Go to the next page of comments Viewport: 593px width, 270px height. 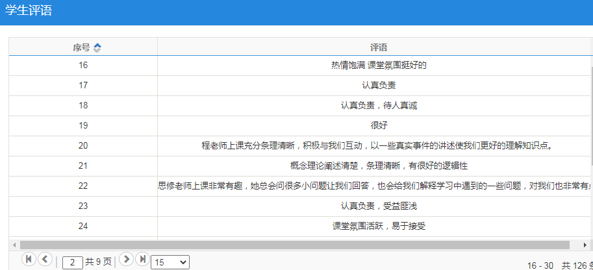(x=127, y=259)
